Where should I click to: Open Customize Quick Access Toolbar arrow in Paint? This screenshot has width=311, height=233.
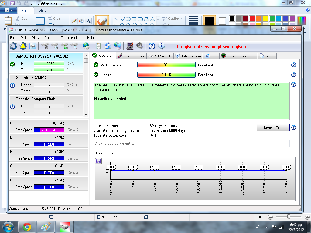click(31, 4)
